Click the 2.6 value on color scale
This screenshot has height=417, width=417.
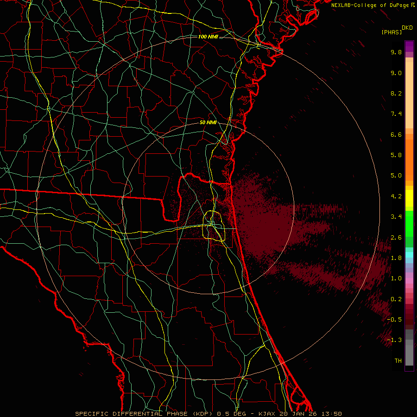(x=396, y=238)
